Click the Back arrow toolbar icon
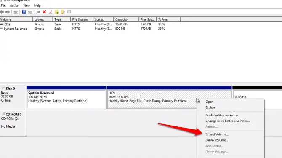This screenshot has width=282, height=158. click(x=2, y=12)
